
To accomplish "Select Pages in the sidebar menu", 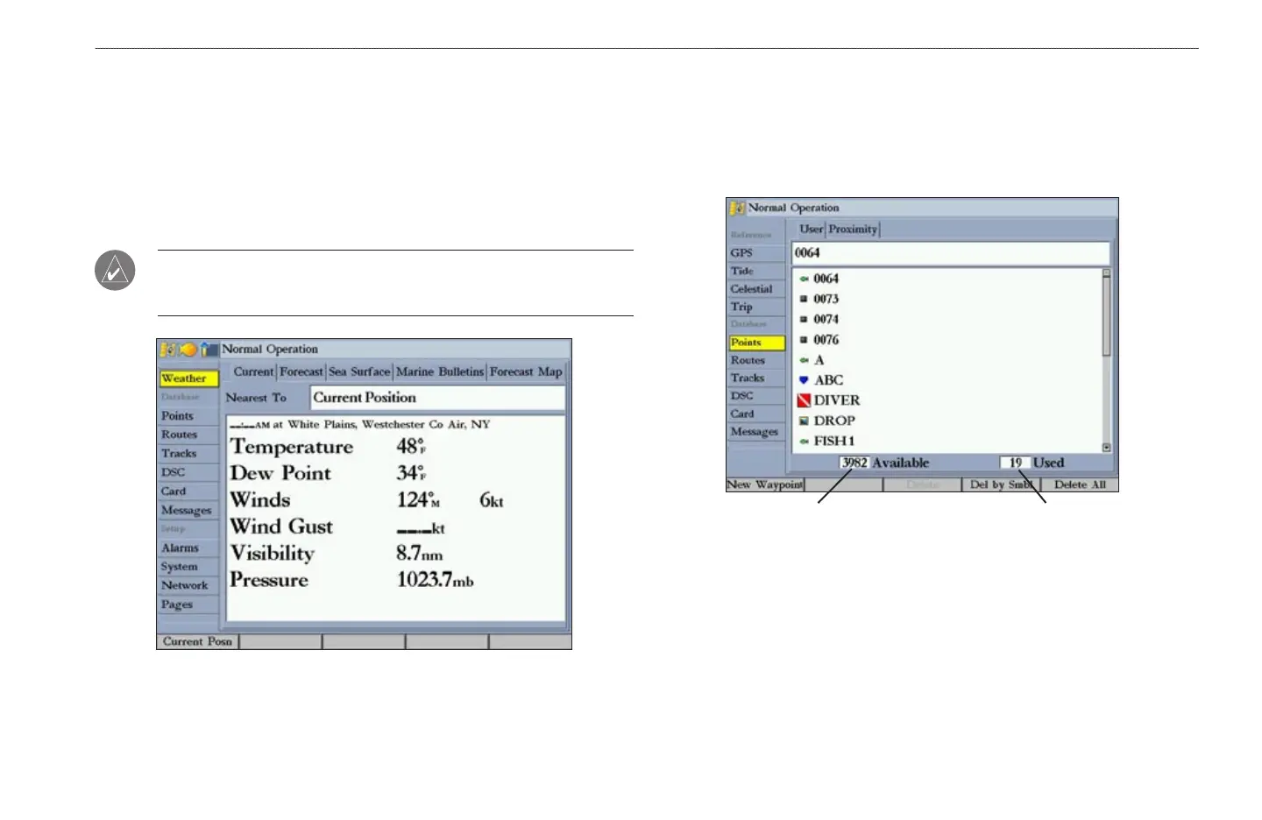I will click(188, 604).
